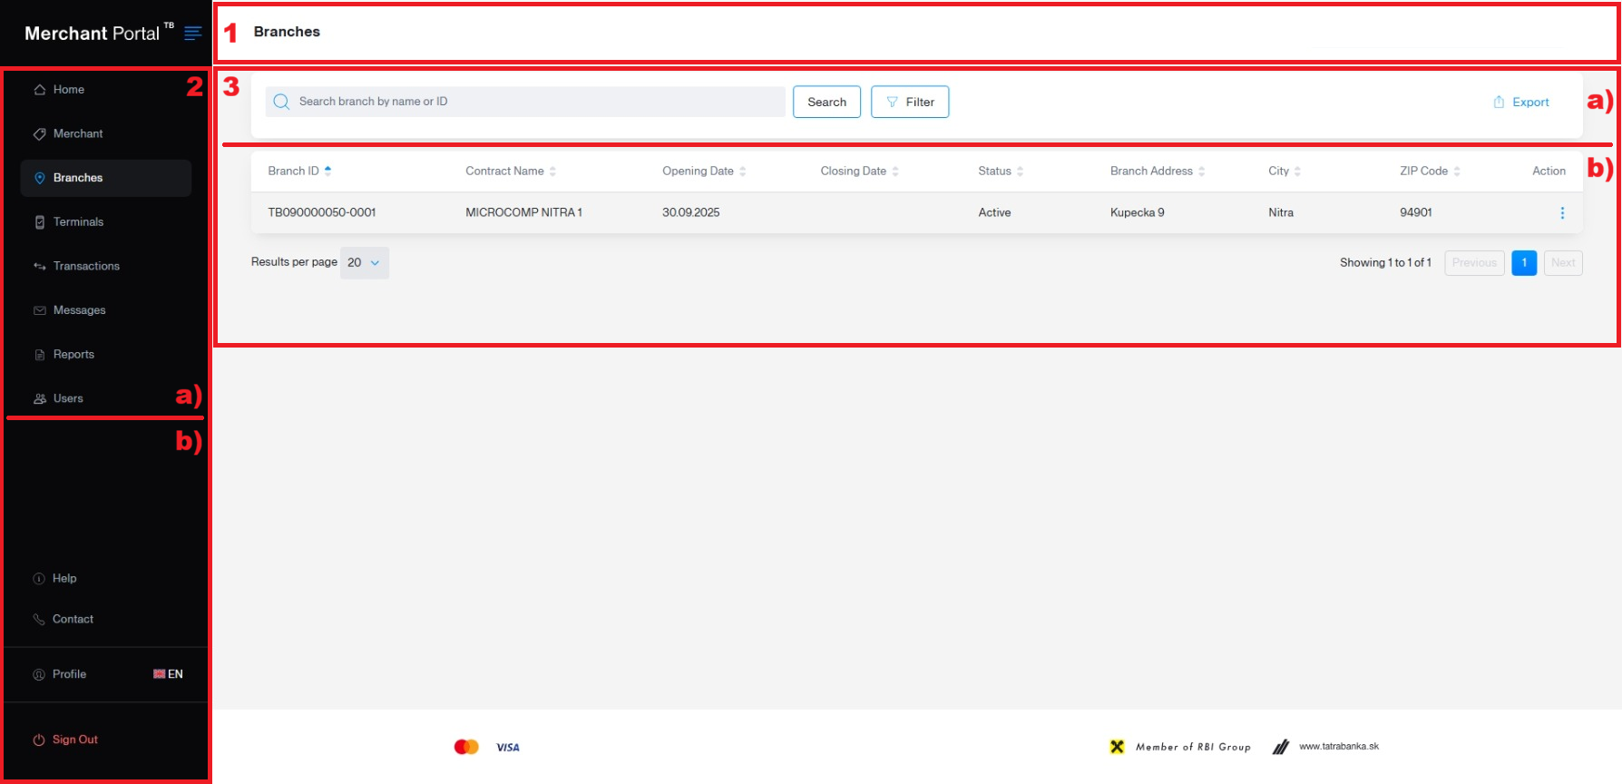Open the Terminals menu item

(78, 222)
